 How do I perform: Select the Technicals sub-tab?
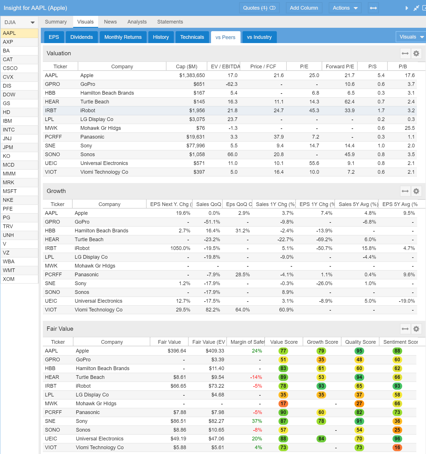point(192,37)
